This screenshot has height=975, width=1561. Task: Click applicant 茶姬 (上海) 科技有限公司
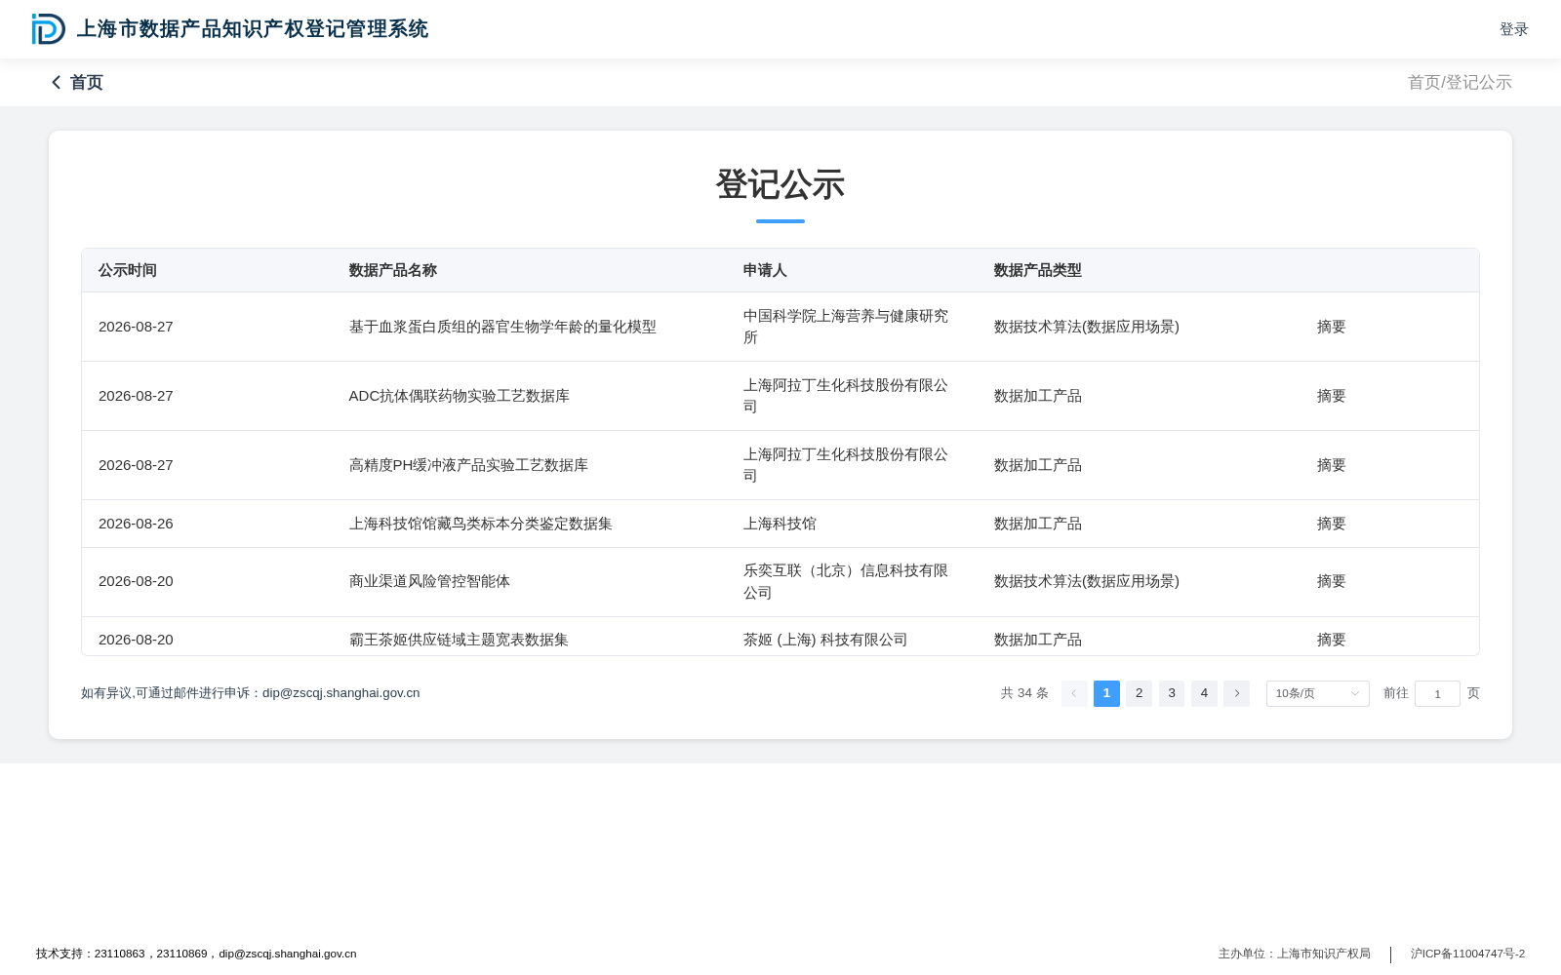tap(825, 640)
